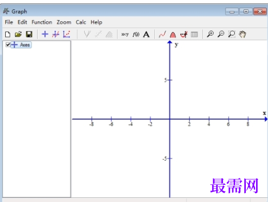Click the Graph application icon in title bar
The width and height of the screenshot is (268, 202).
[x=6, y=11]
